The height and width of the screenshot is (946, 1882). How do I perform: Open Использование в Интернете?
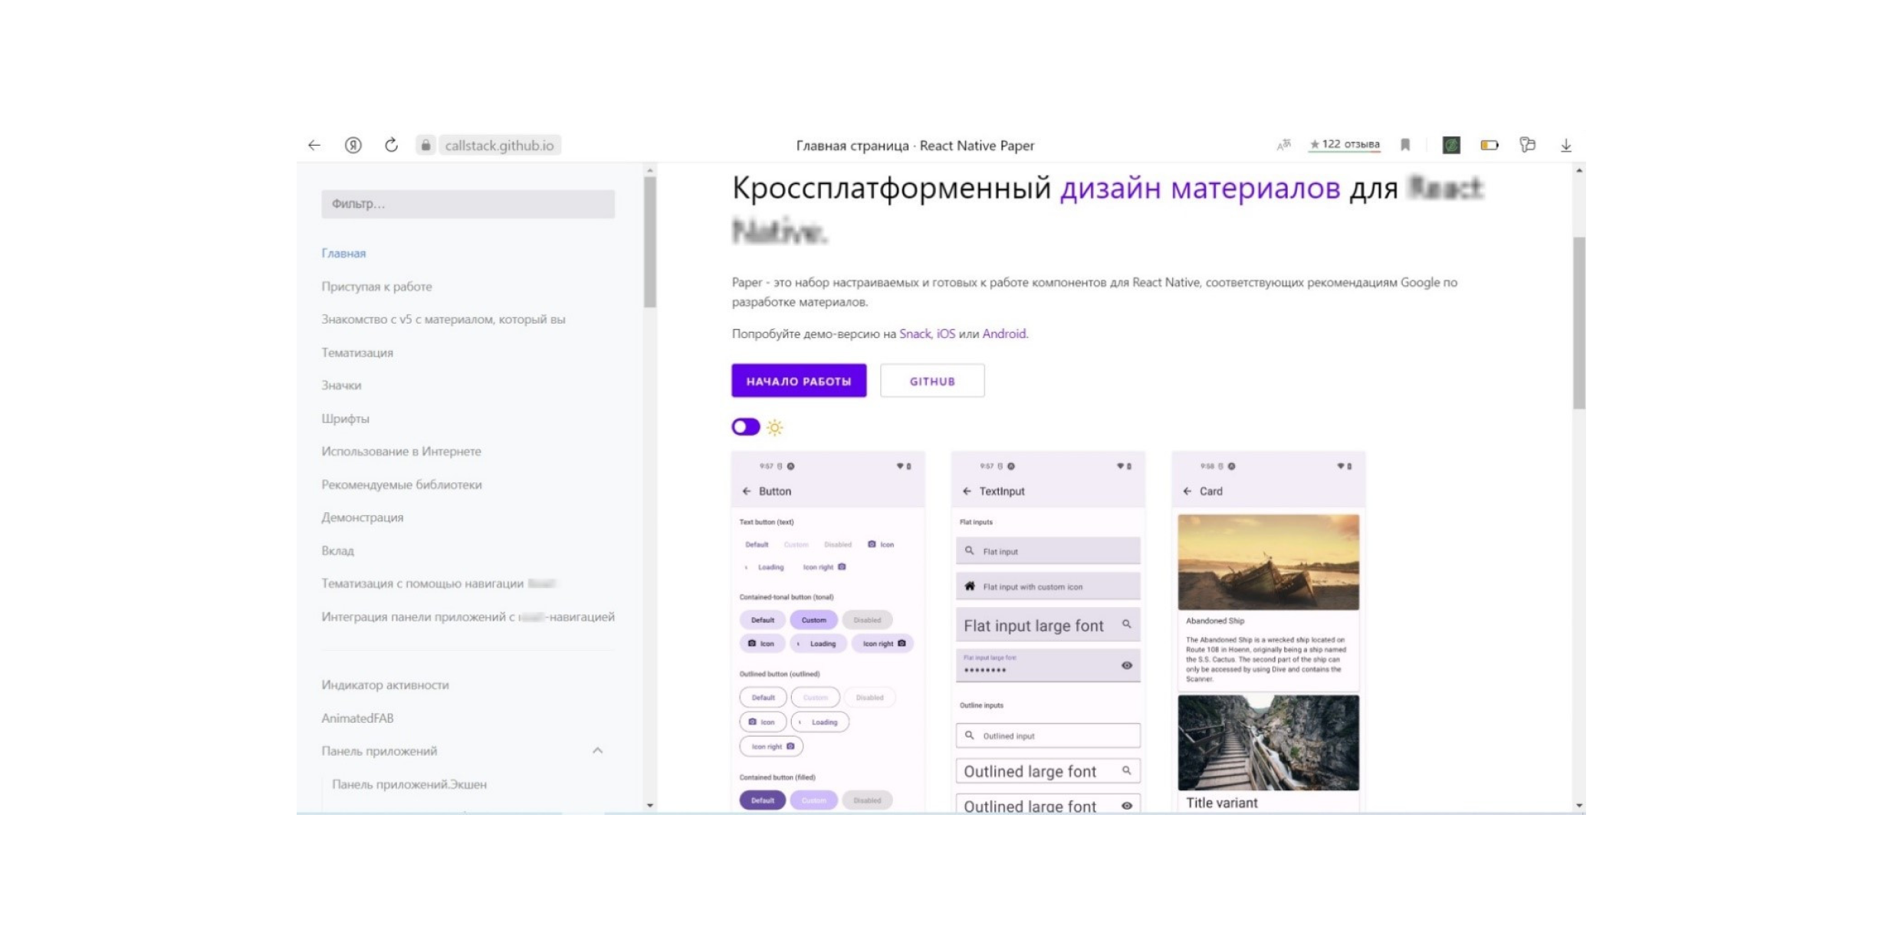pyautogui.click(x=401, y=452)
